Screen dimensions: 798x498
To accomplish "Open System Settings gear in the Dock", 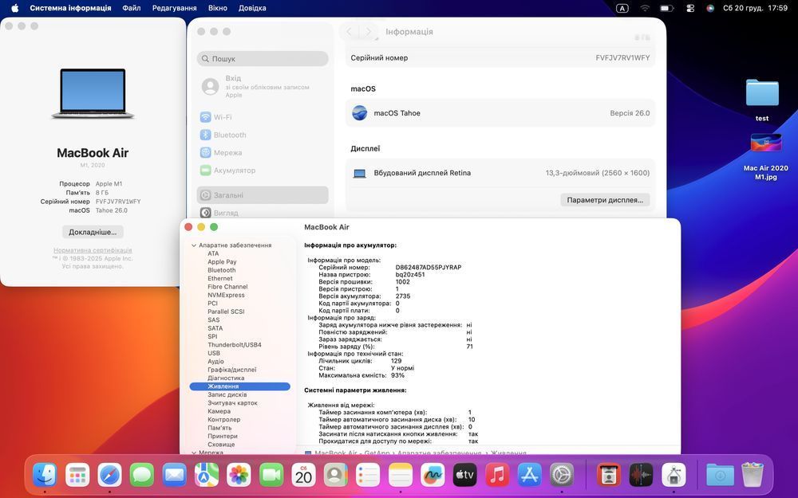I will tap(562, 476).
